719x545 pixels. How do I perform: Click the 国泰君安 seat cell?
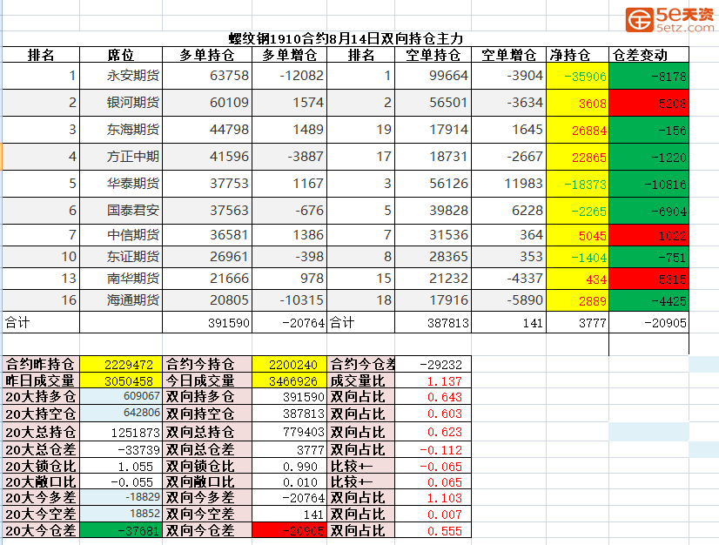[121, 210]
